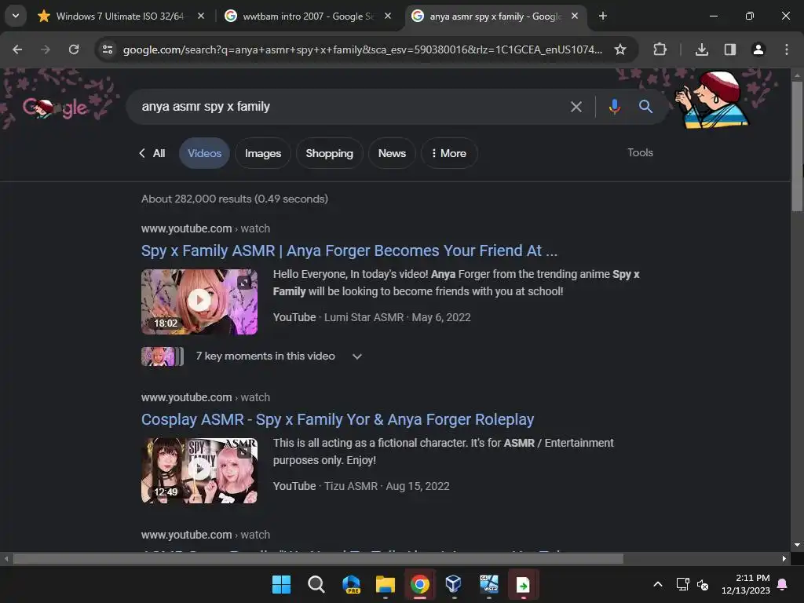Click the vertical scrollbar thumb
The width and height of the screenshot is (804, 603).
(797, 145)
